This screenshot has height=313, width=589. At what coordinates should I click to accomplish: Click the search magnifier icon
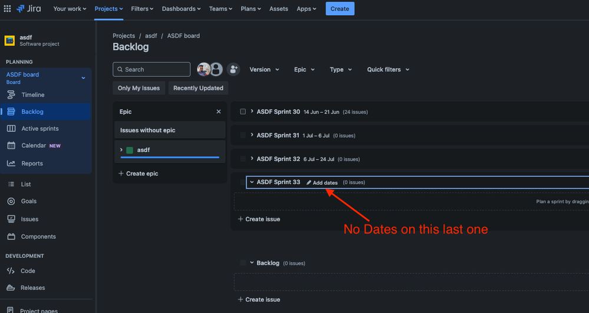point(120,69)
